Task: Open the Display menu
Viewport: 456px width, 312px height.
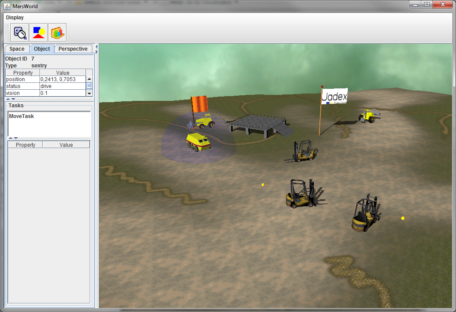Action: point(15,18)
